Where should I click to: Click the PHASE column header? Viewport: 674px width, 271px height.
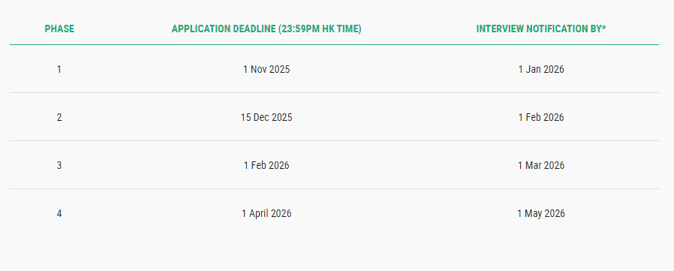coord(59,29)
